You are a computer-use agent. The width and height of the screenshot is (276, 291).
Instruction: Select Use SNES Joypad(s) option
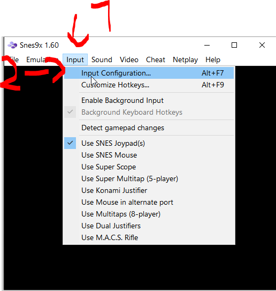149,143
